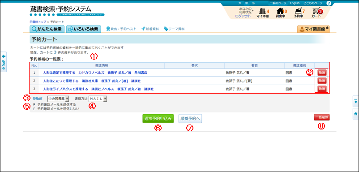Open theme materials (テーマ資料)
This screenshot has height=172, width=359.
coord(174,29)
